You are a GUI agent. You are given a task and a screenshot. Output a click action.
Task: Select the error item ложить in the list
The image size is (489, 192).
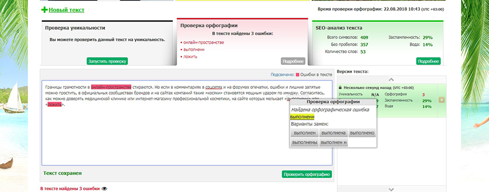point(190,57)
